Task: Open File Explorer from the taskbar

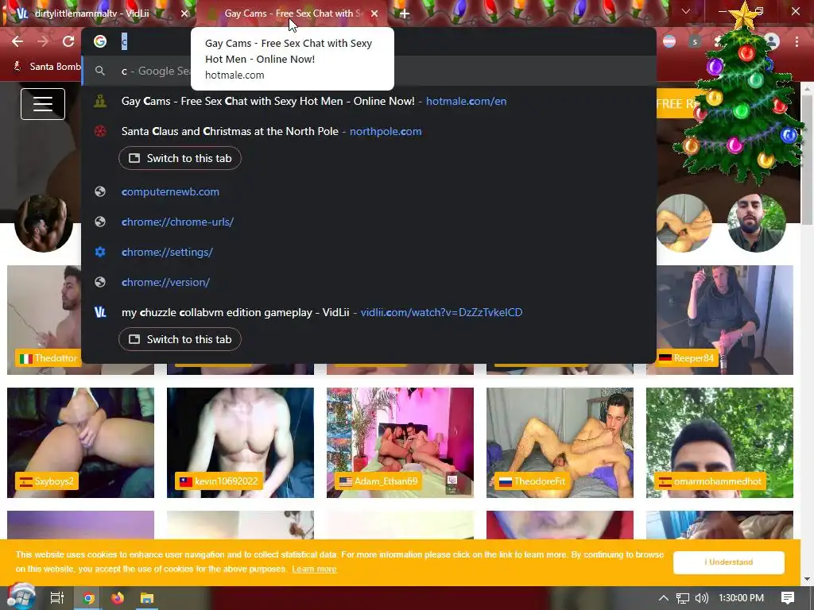Action: pyautogui.click(x=147, y=598)
